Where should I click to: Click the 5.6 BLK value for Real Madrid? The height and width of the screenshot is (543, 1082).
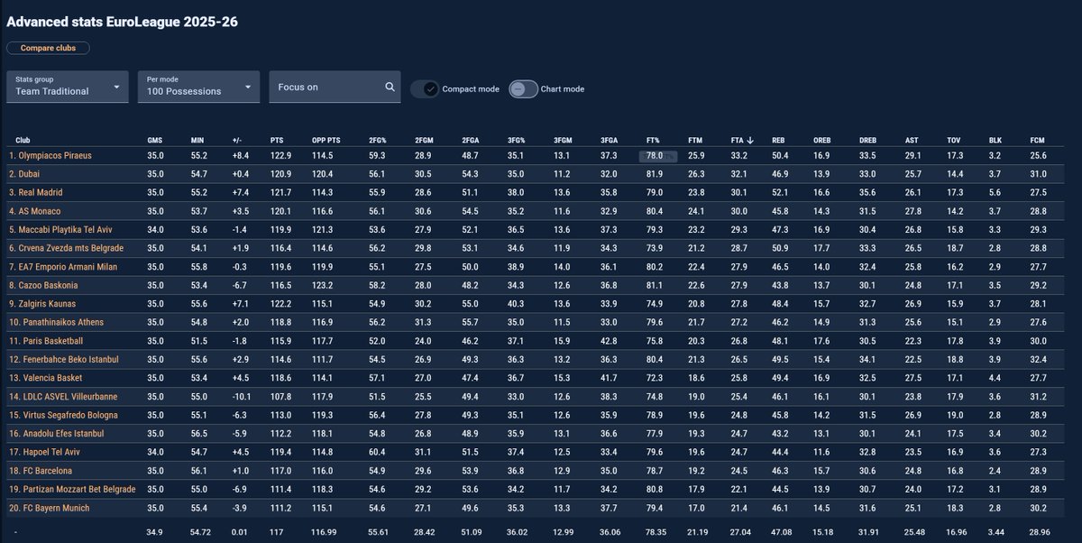(994, 192)
